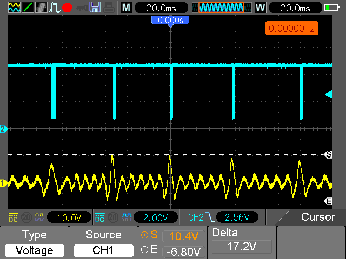
Task: Click the battery status icon
Action: point(331,8)
